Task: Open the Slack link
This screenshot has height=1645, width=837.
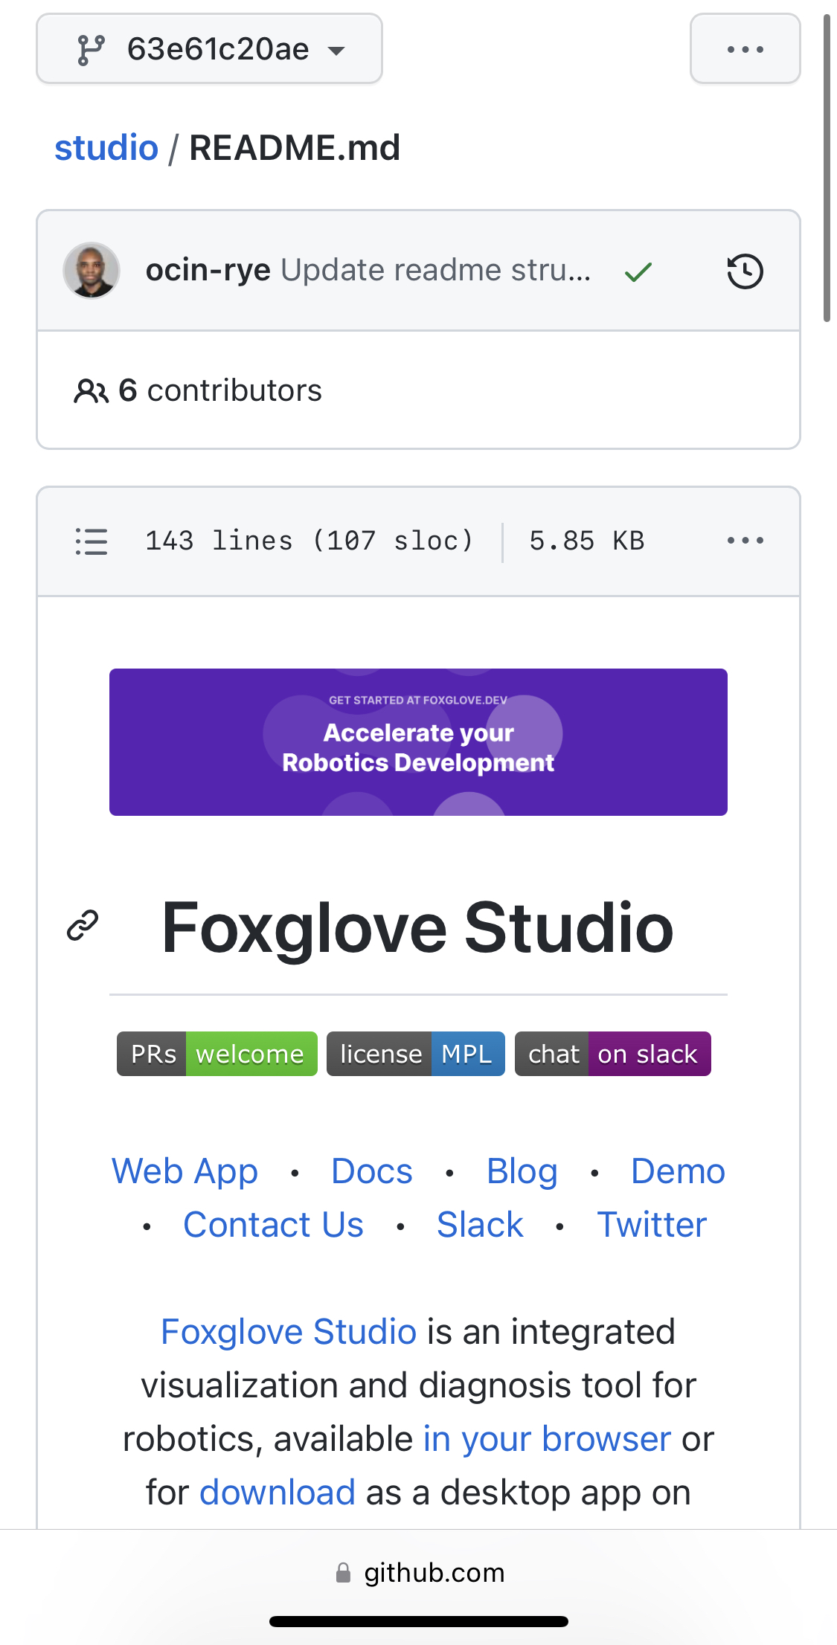Action: coord(480,1225)
